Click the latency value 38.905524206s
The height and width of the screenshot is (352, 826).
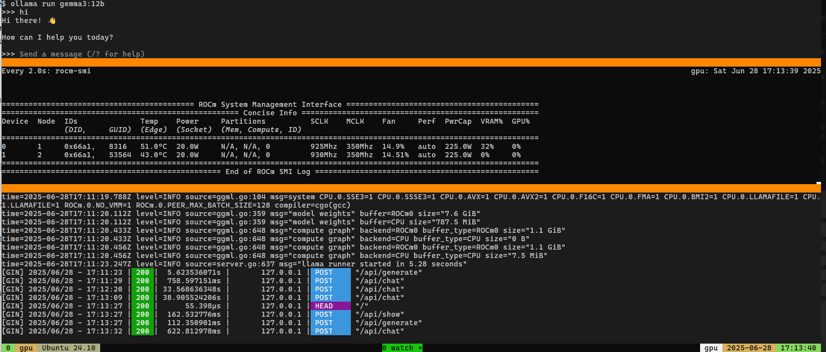coord(192,298)
